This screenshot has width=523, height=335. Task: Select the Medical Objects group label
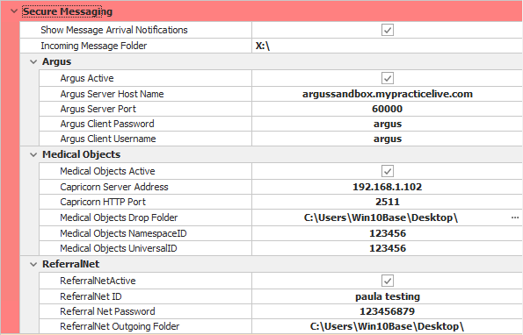click(81, 154)
